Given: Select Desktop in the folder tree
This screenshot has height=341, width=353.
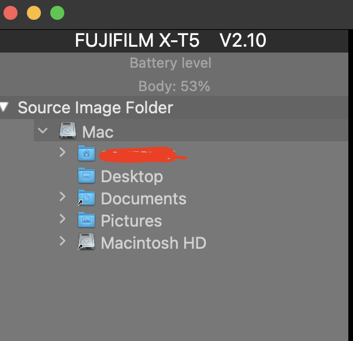Looking at the screenshot, I should tap(132, 177).
